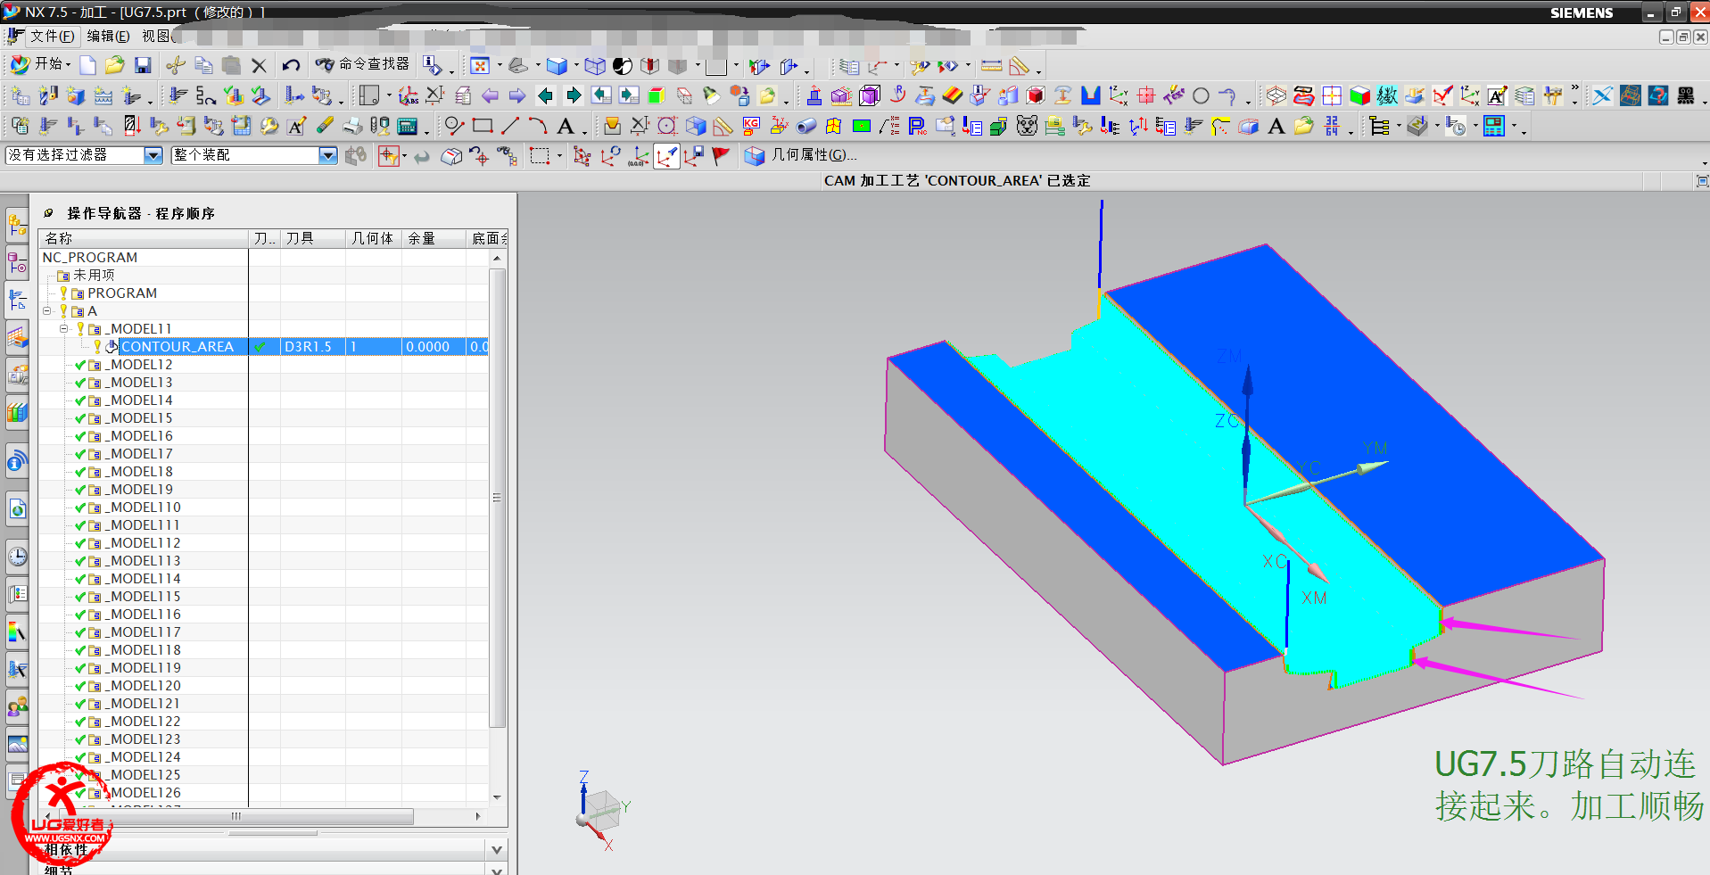Image resolution: width=1710 pixels, height=875 pixels.
Task: Save the part with the floppy disk icon
Action: [x=143, y=65]
